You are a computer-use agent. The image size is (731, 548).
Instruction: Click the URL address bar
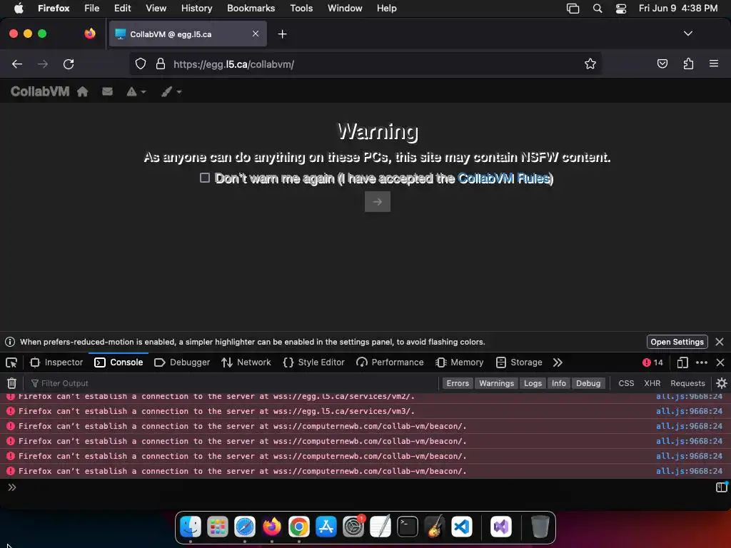click(x=365, y=64)
